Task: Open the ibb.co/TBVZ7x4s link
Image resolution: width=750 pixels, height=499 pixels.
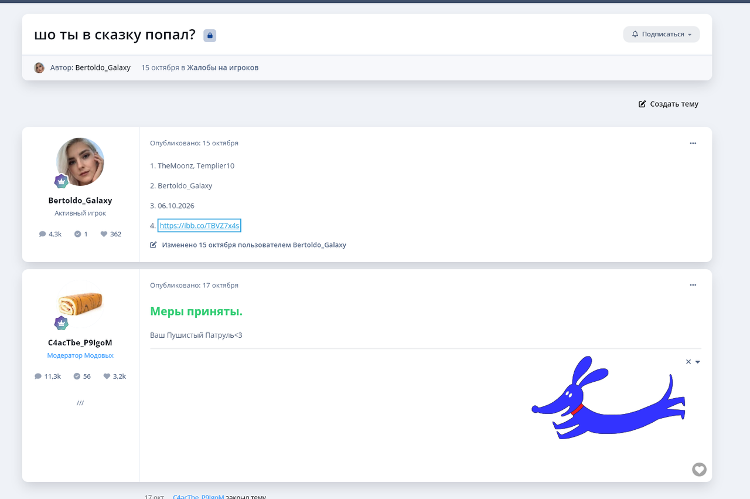Action: tap(199, 225)
